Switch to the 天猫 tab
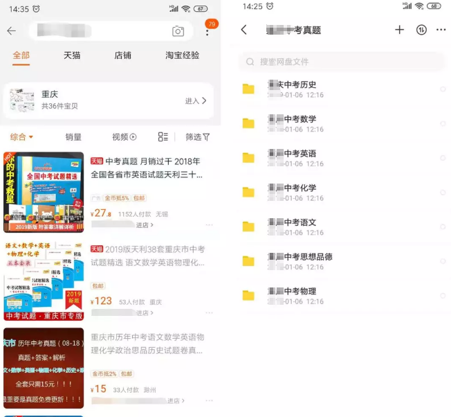Viewport: 451px width, 417px height. point(72,55)
